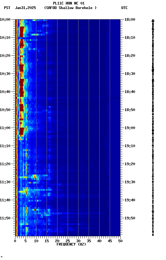
Task: Click the 35 Hz frequency axis label
Action: point(89,241)
